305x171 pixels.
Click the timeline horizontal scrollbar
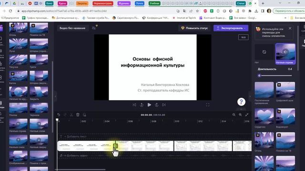pyautogui.click(x=81, y=170)
